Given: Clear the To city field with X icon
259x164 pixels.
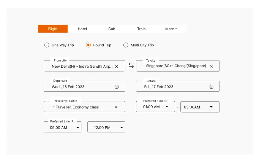Looking at the screenshot, I should 211,66.
